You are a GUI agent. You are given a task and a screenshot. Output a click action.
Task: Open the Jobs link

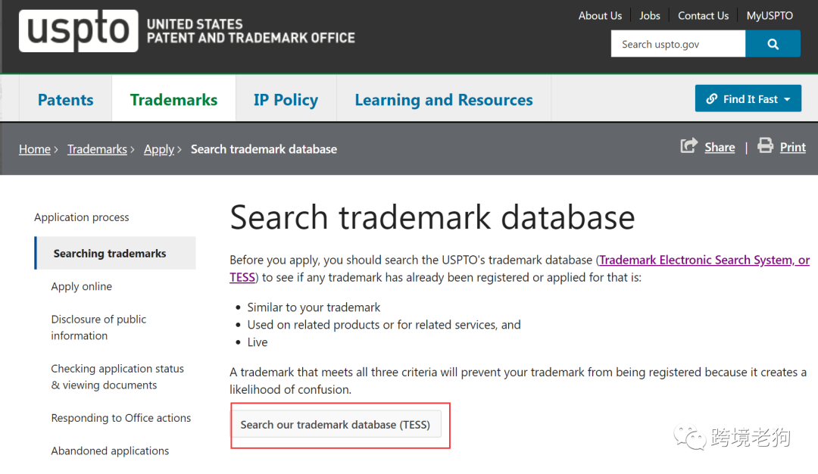650,16
